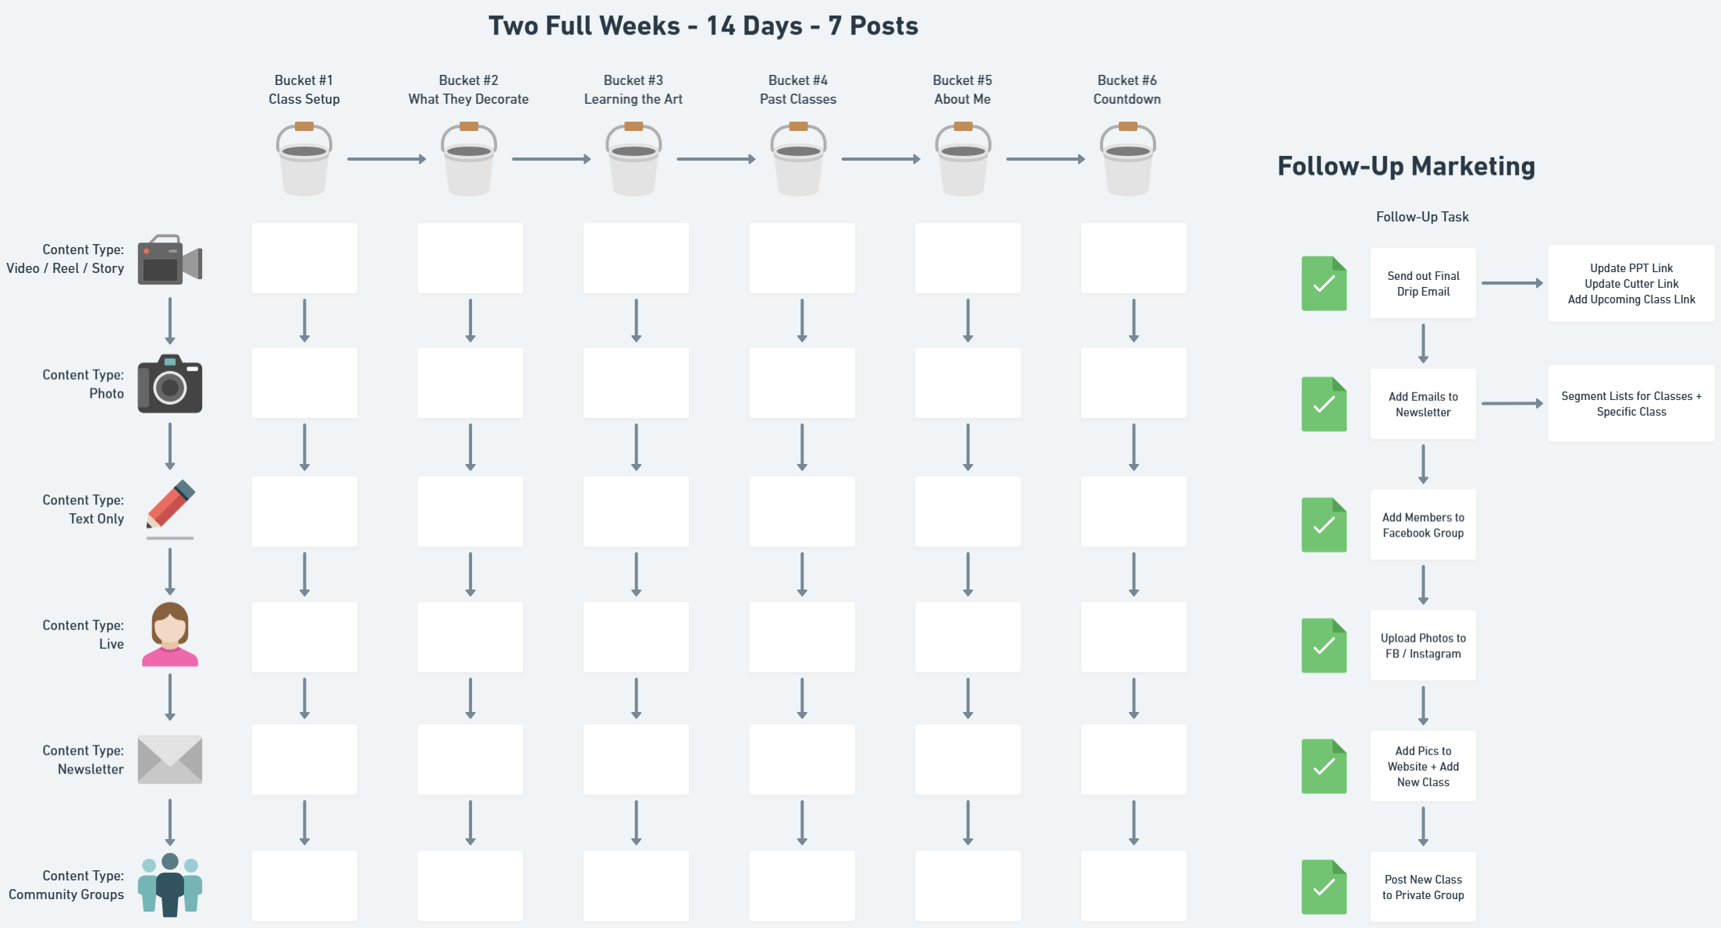Click the video camera icon
This screenshot has width=1721, height=928.
click(x=170, y=260)
